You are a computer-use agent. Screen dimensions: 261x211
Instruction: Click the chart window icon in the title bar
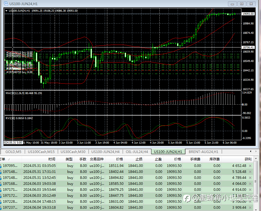[x=6, y=4]
